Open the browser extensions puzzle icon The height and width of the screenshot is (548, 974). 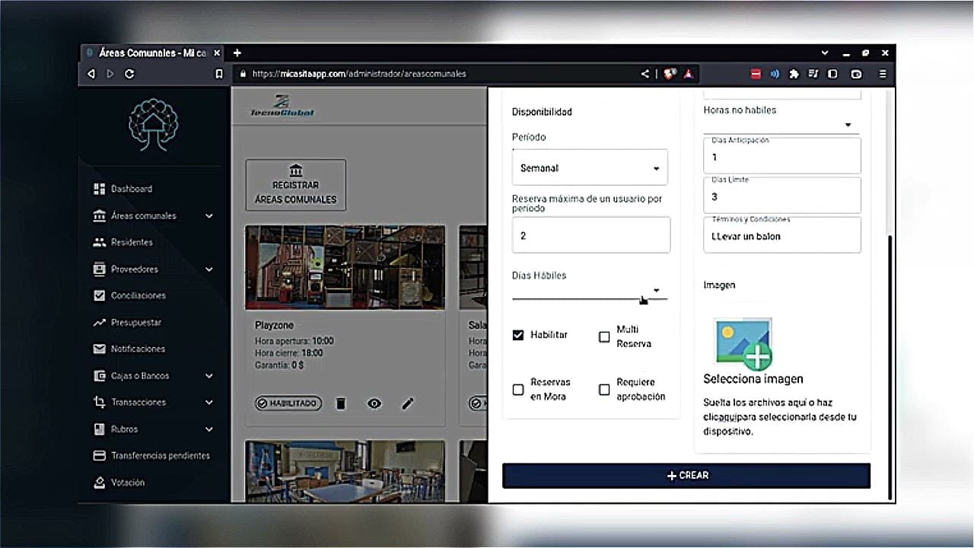point(794,74)
